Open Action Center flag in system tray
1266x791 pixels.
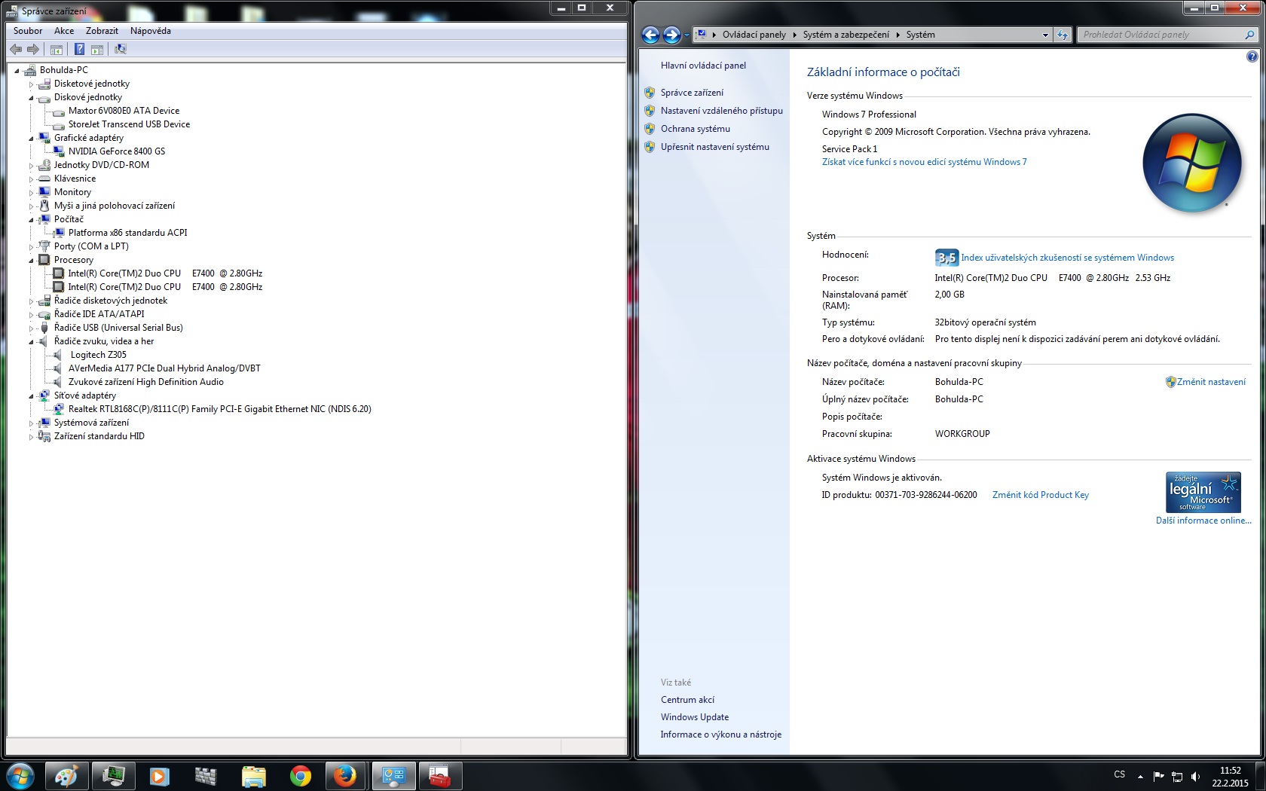point(1158,777)
